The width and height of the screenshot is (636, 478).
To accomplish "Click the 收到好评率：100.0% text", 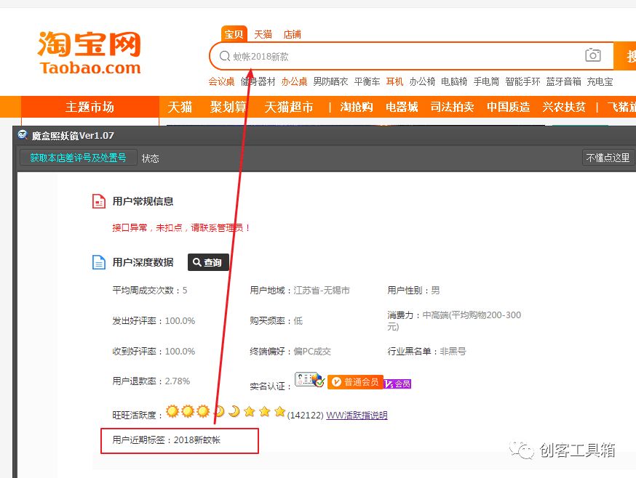I will pos(154,351).
